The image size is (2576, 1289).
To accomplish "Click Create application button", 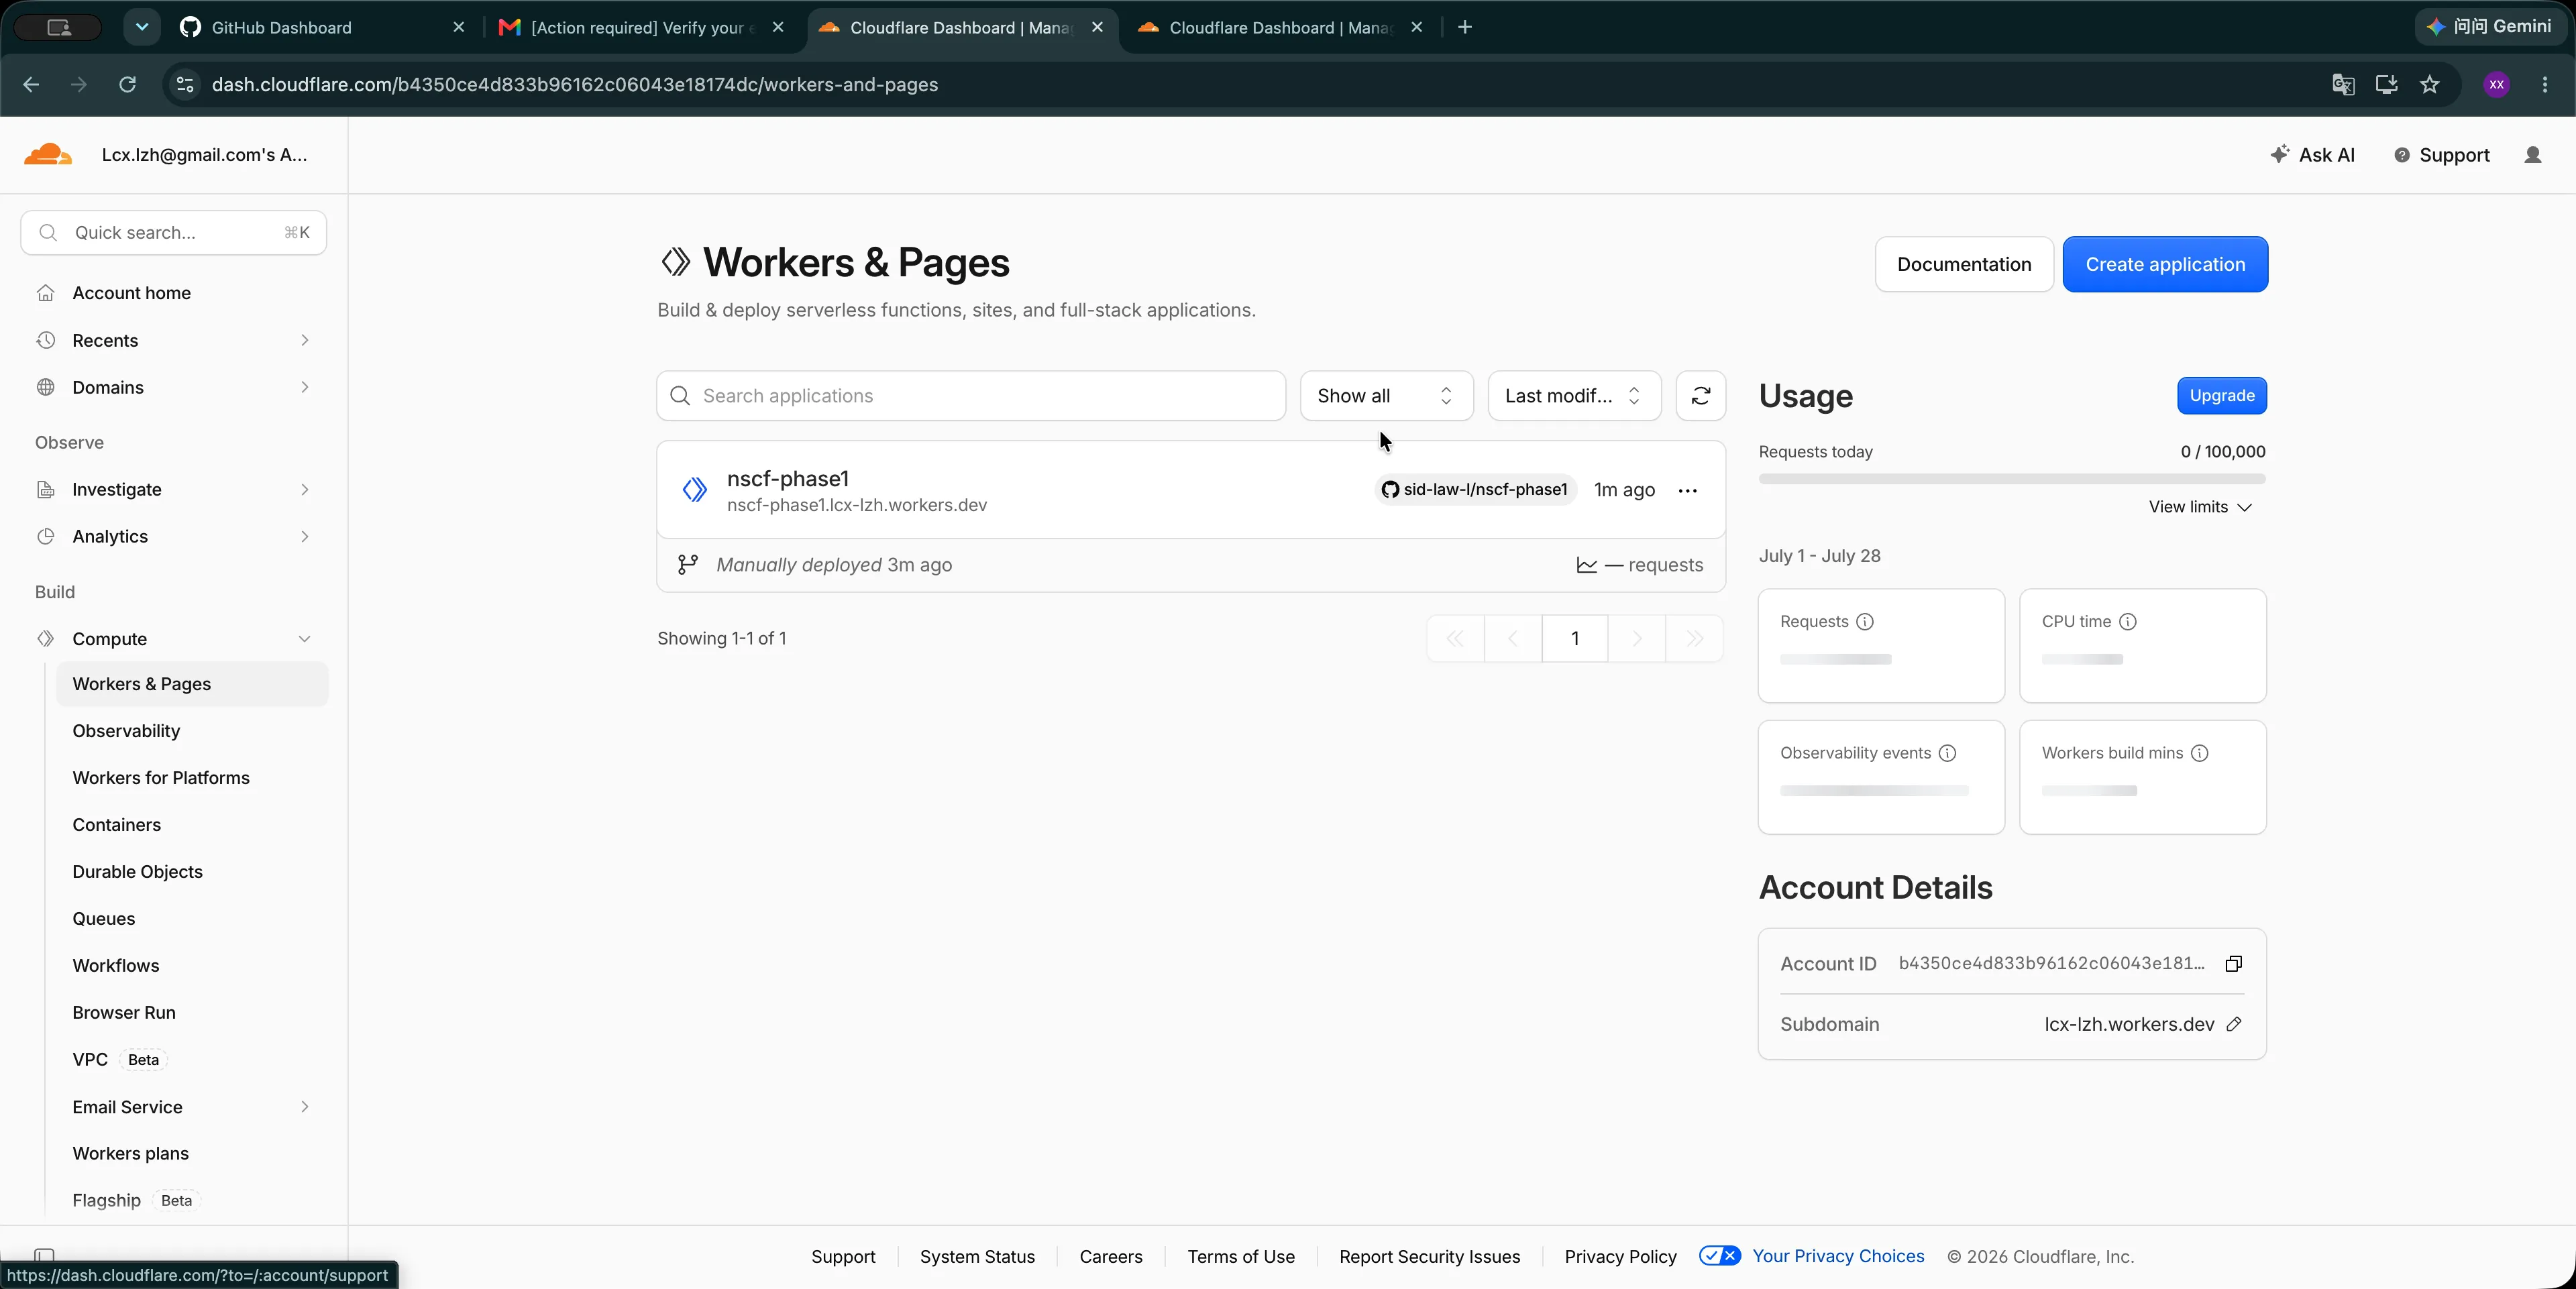I will 2165,265.
